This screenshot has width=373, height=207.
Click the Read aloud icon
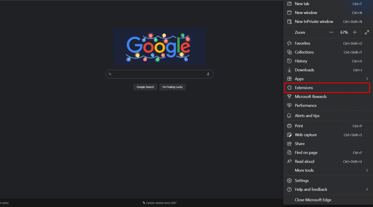tap(289, 161)
